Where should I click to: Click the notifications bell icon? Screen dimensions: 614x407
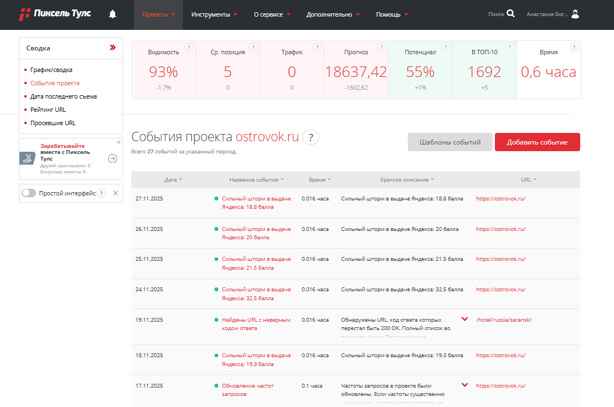coord(113,14)
